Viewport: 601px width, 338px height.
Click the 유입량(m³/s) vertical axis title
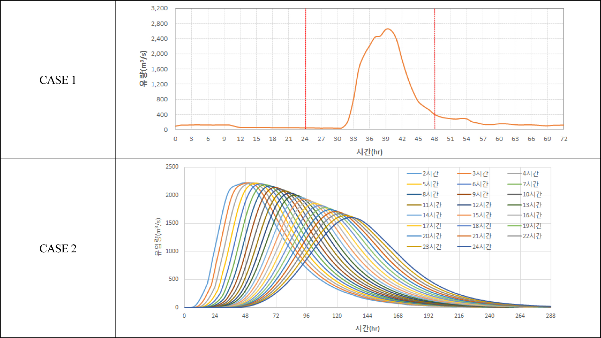point(158,237)
